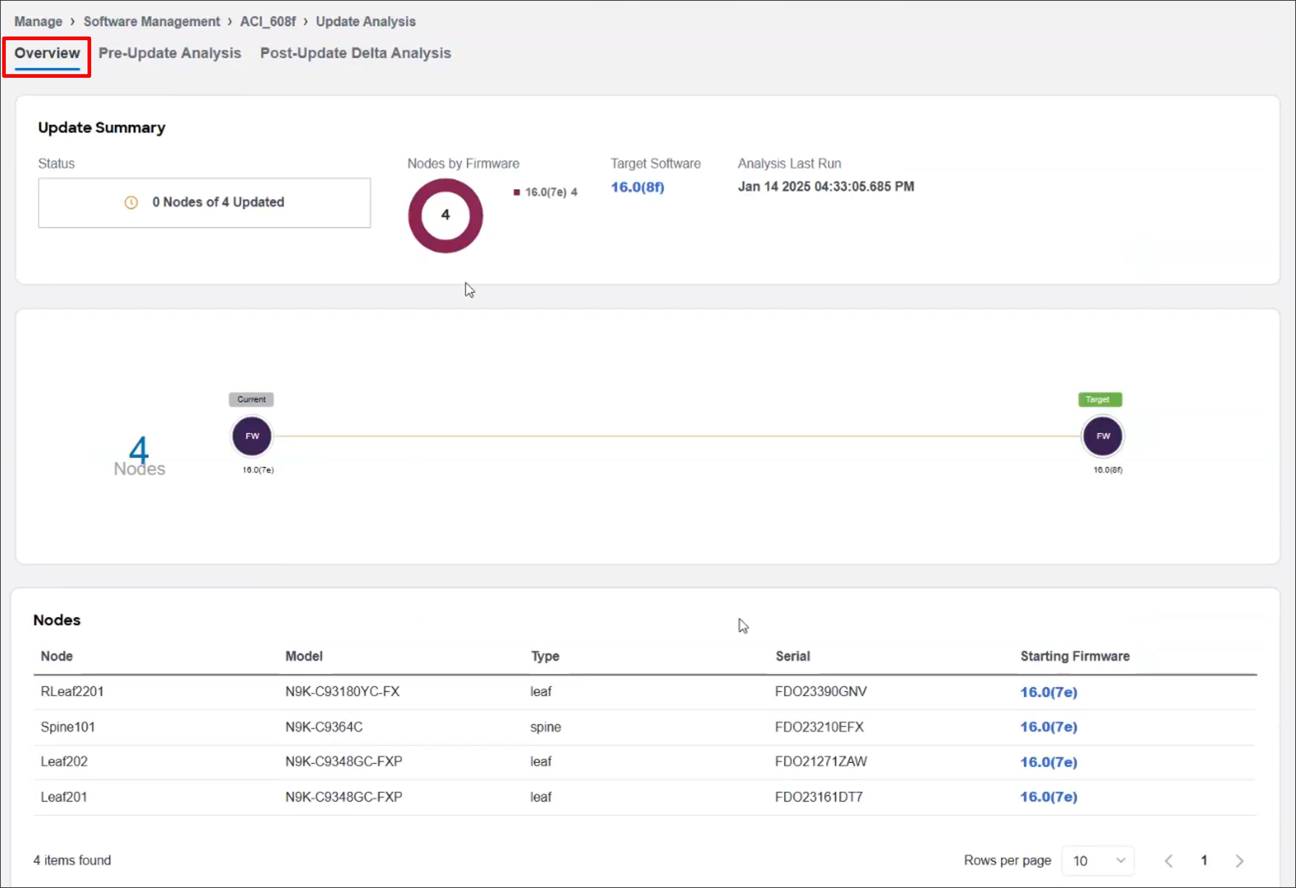Image resolution: width=1296 pixels, height=888 pixels.
Task: Click the Current badge above the firmware node
Action: (x=251, y=399)
